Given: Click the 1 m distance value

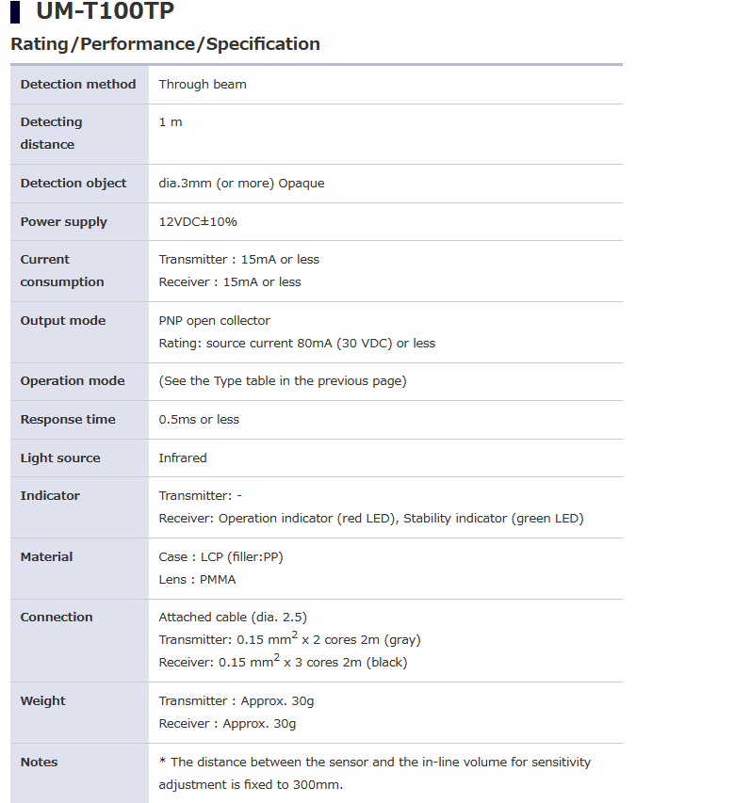Looking at the screenshot, I should tap(171, 122).
